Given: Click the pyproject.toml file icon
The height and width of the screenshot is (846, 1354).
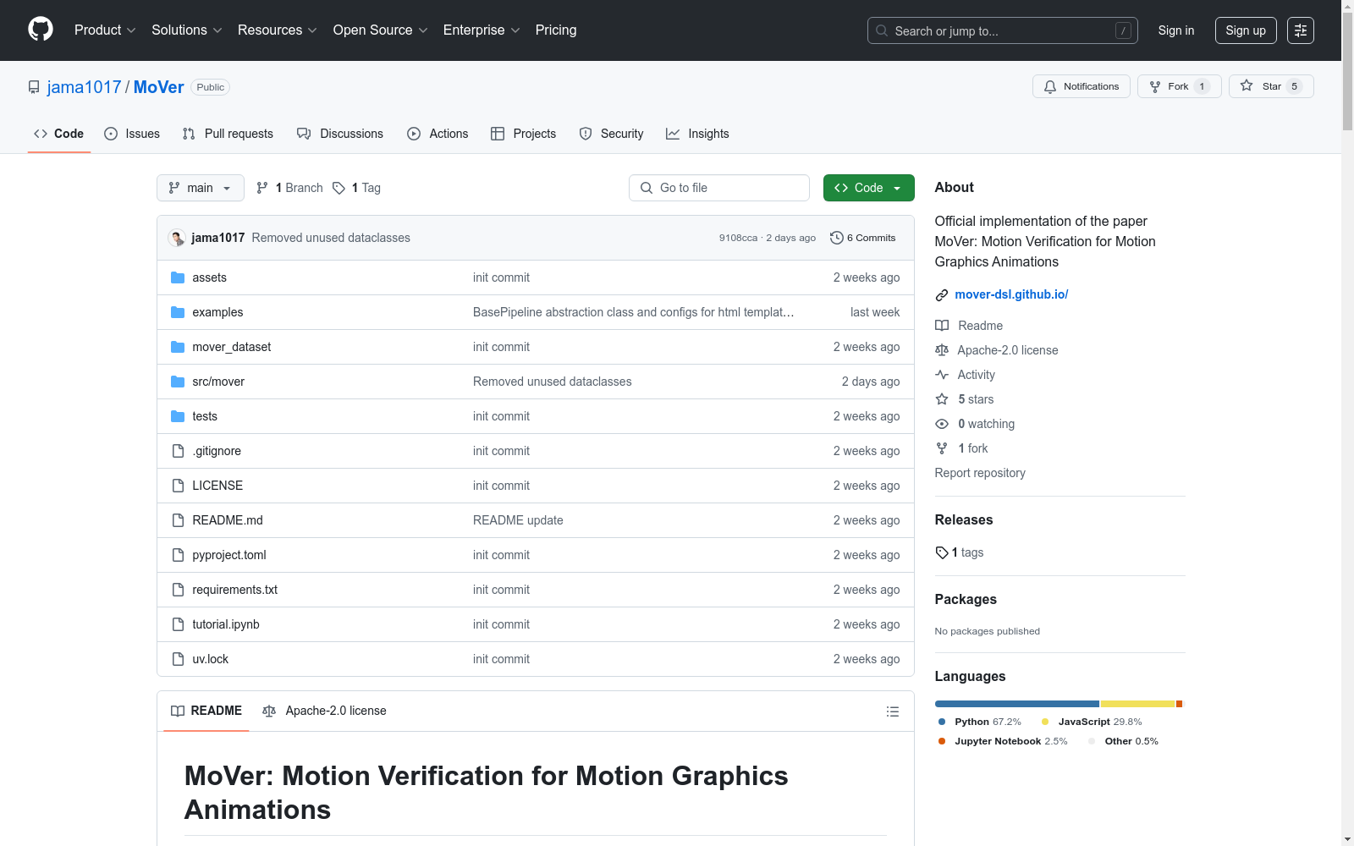Looking at the screenshot, I should 178,555.
